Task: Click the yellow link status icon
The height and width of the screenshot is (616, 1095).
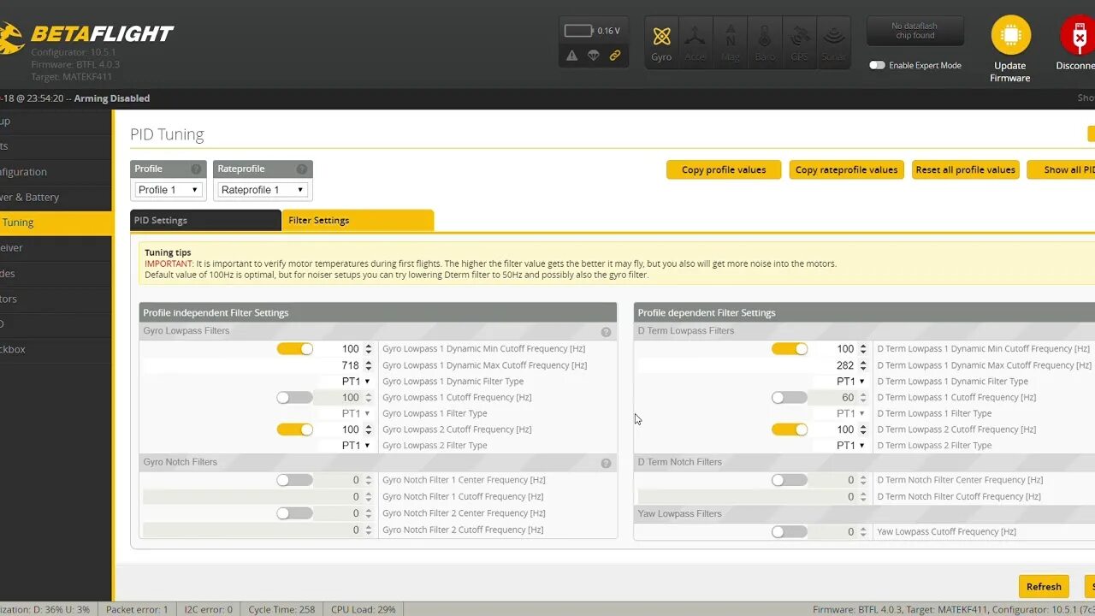Action: (614, 56)
